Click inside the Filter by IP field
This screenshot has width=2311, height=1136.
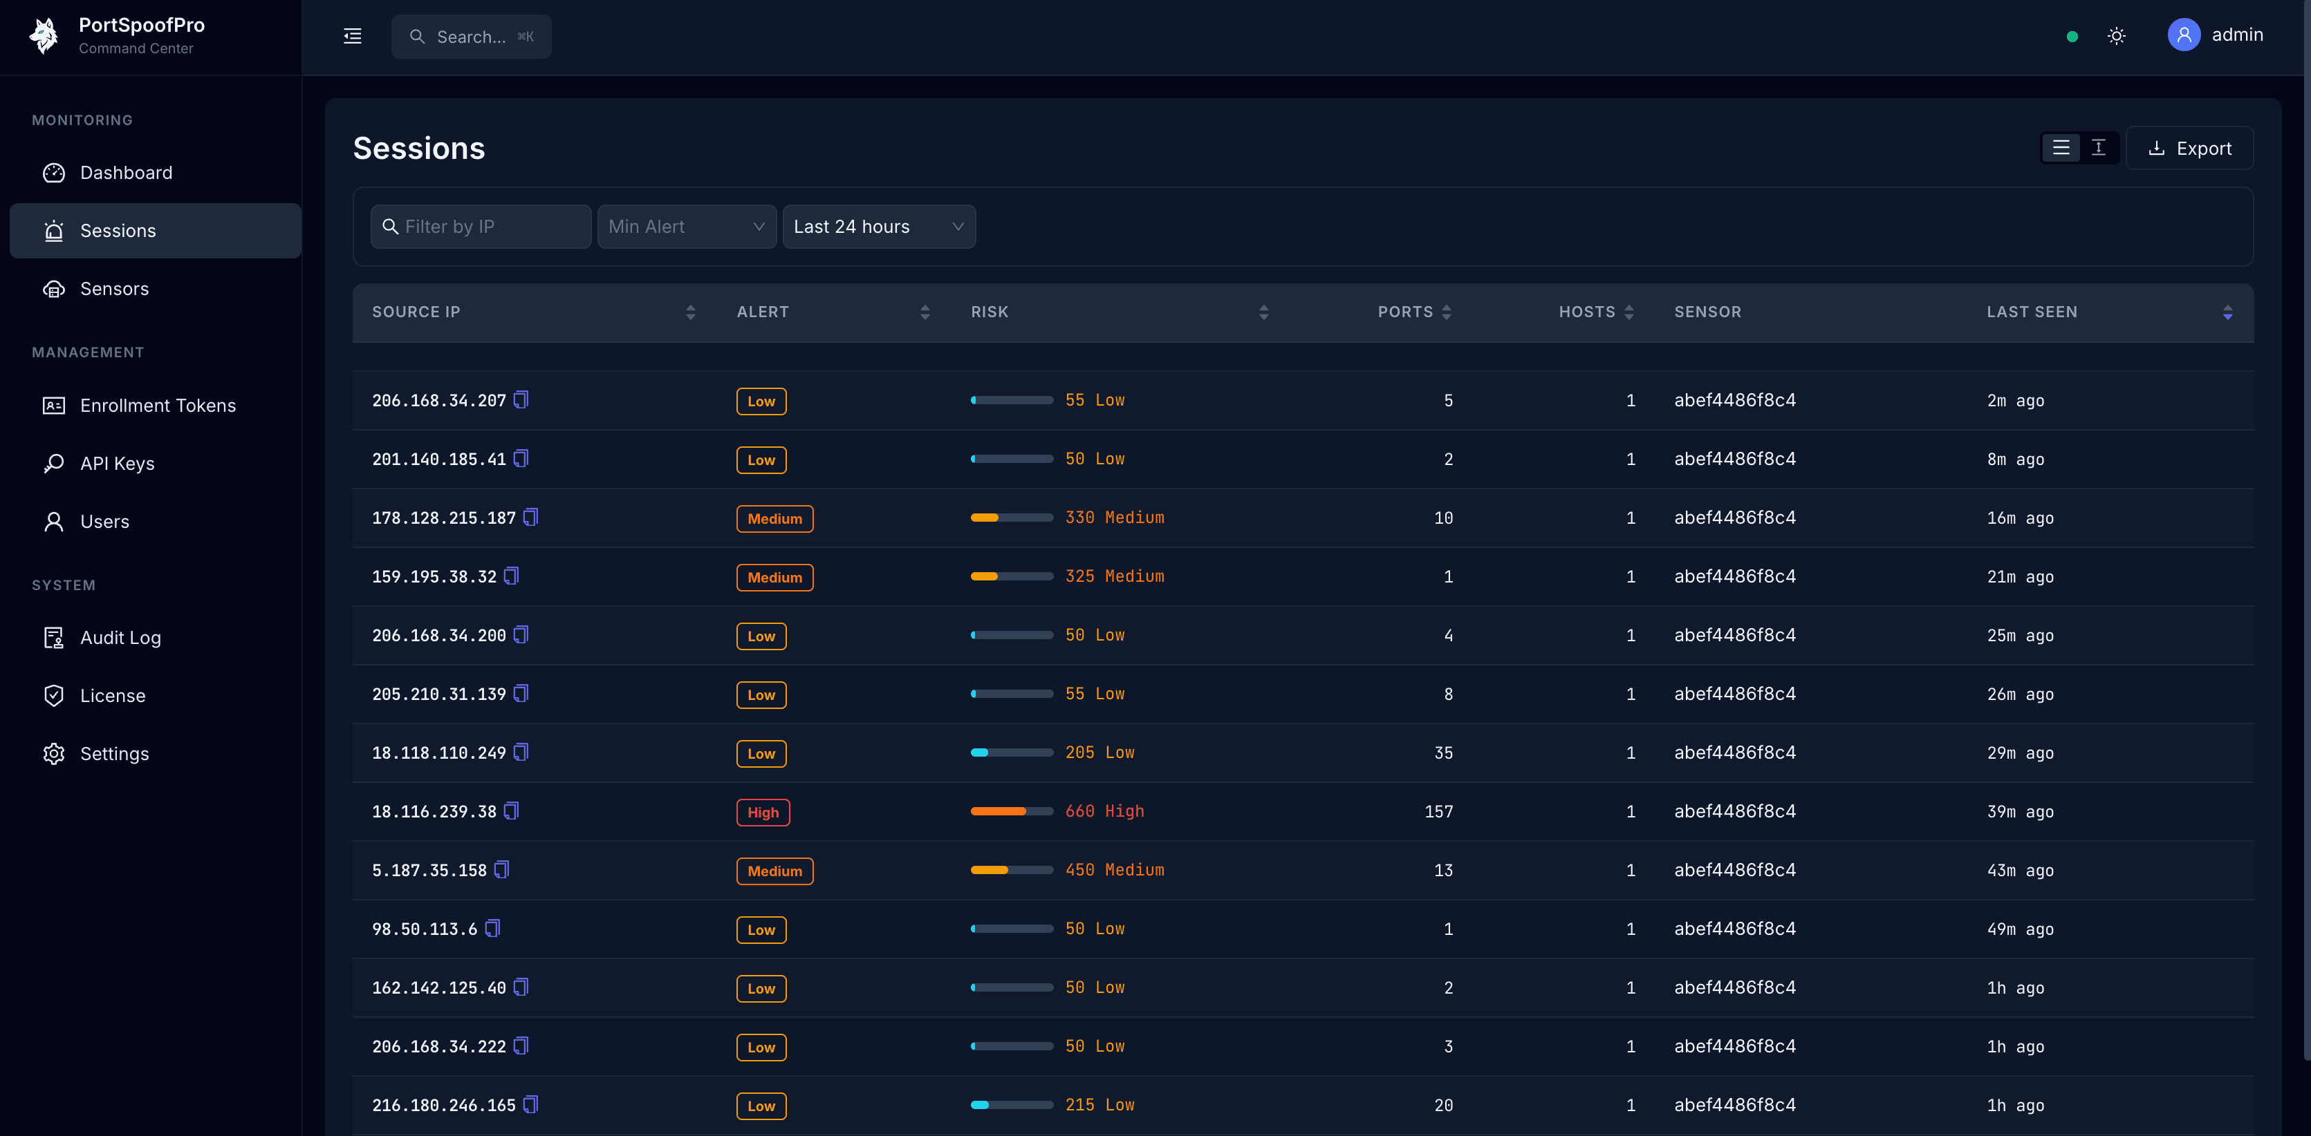point(481,226)
